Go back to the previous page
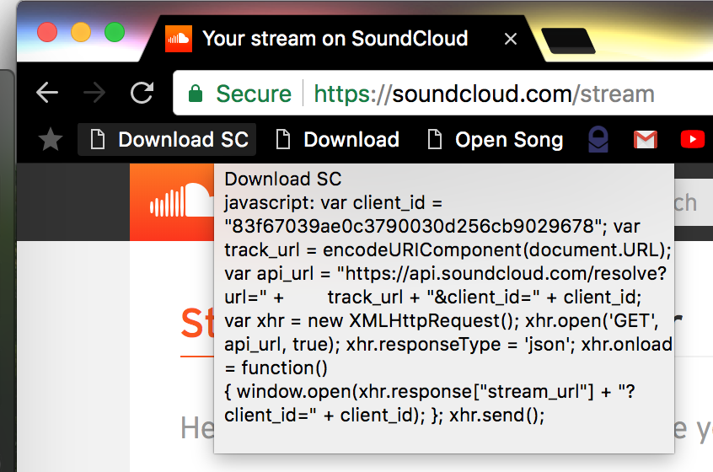The width and height of the screenshot is (713, 472). (48, 93)
